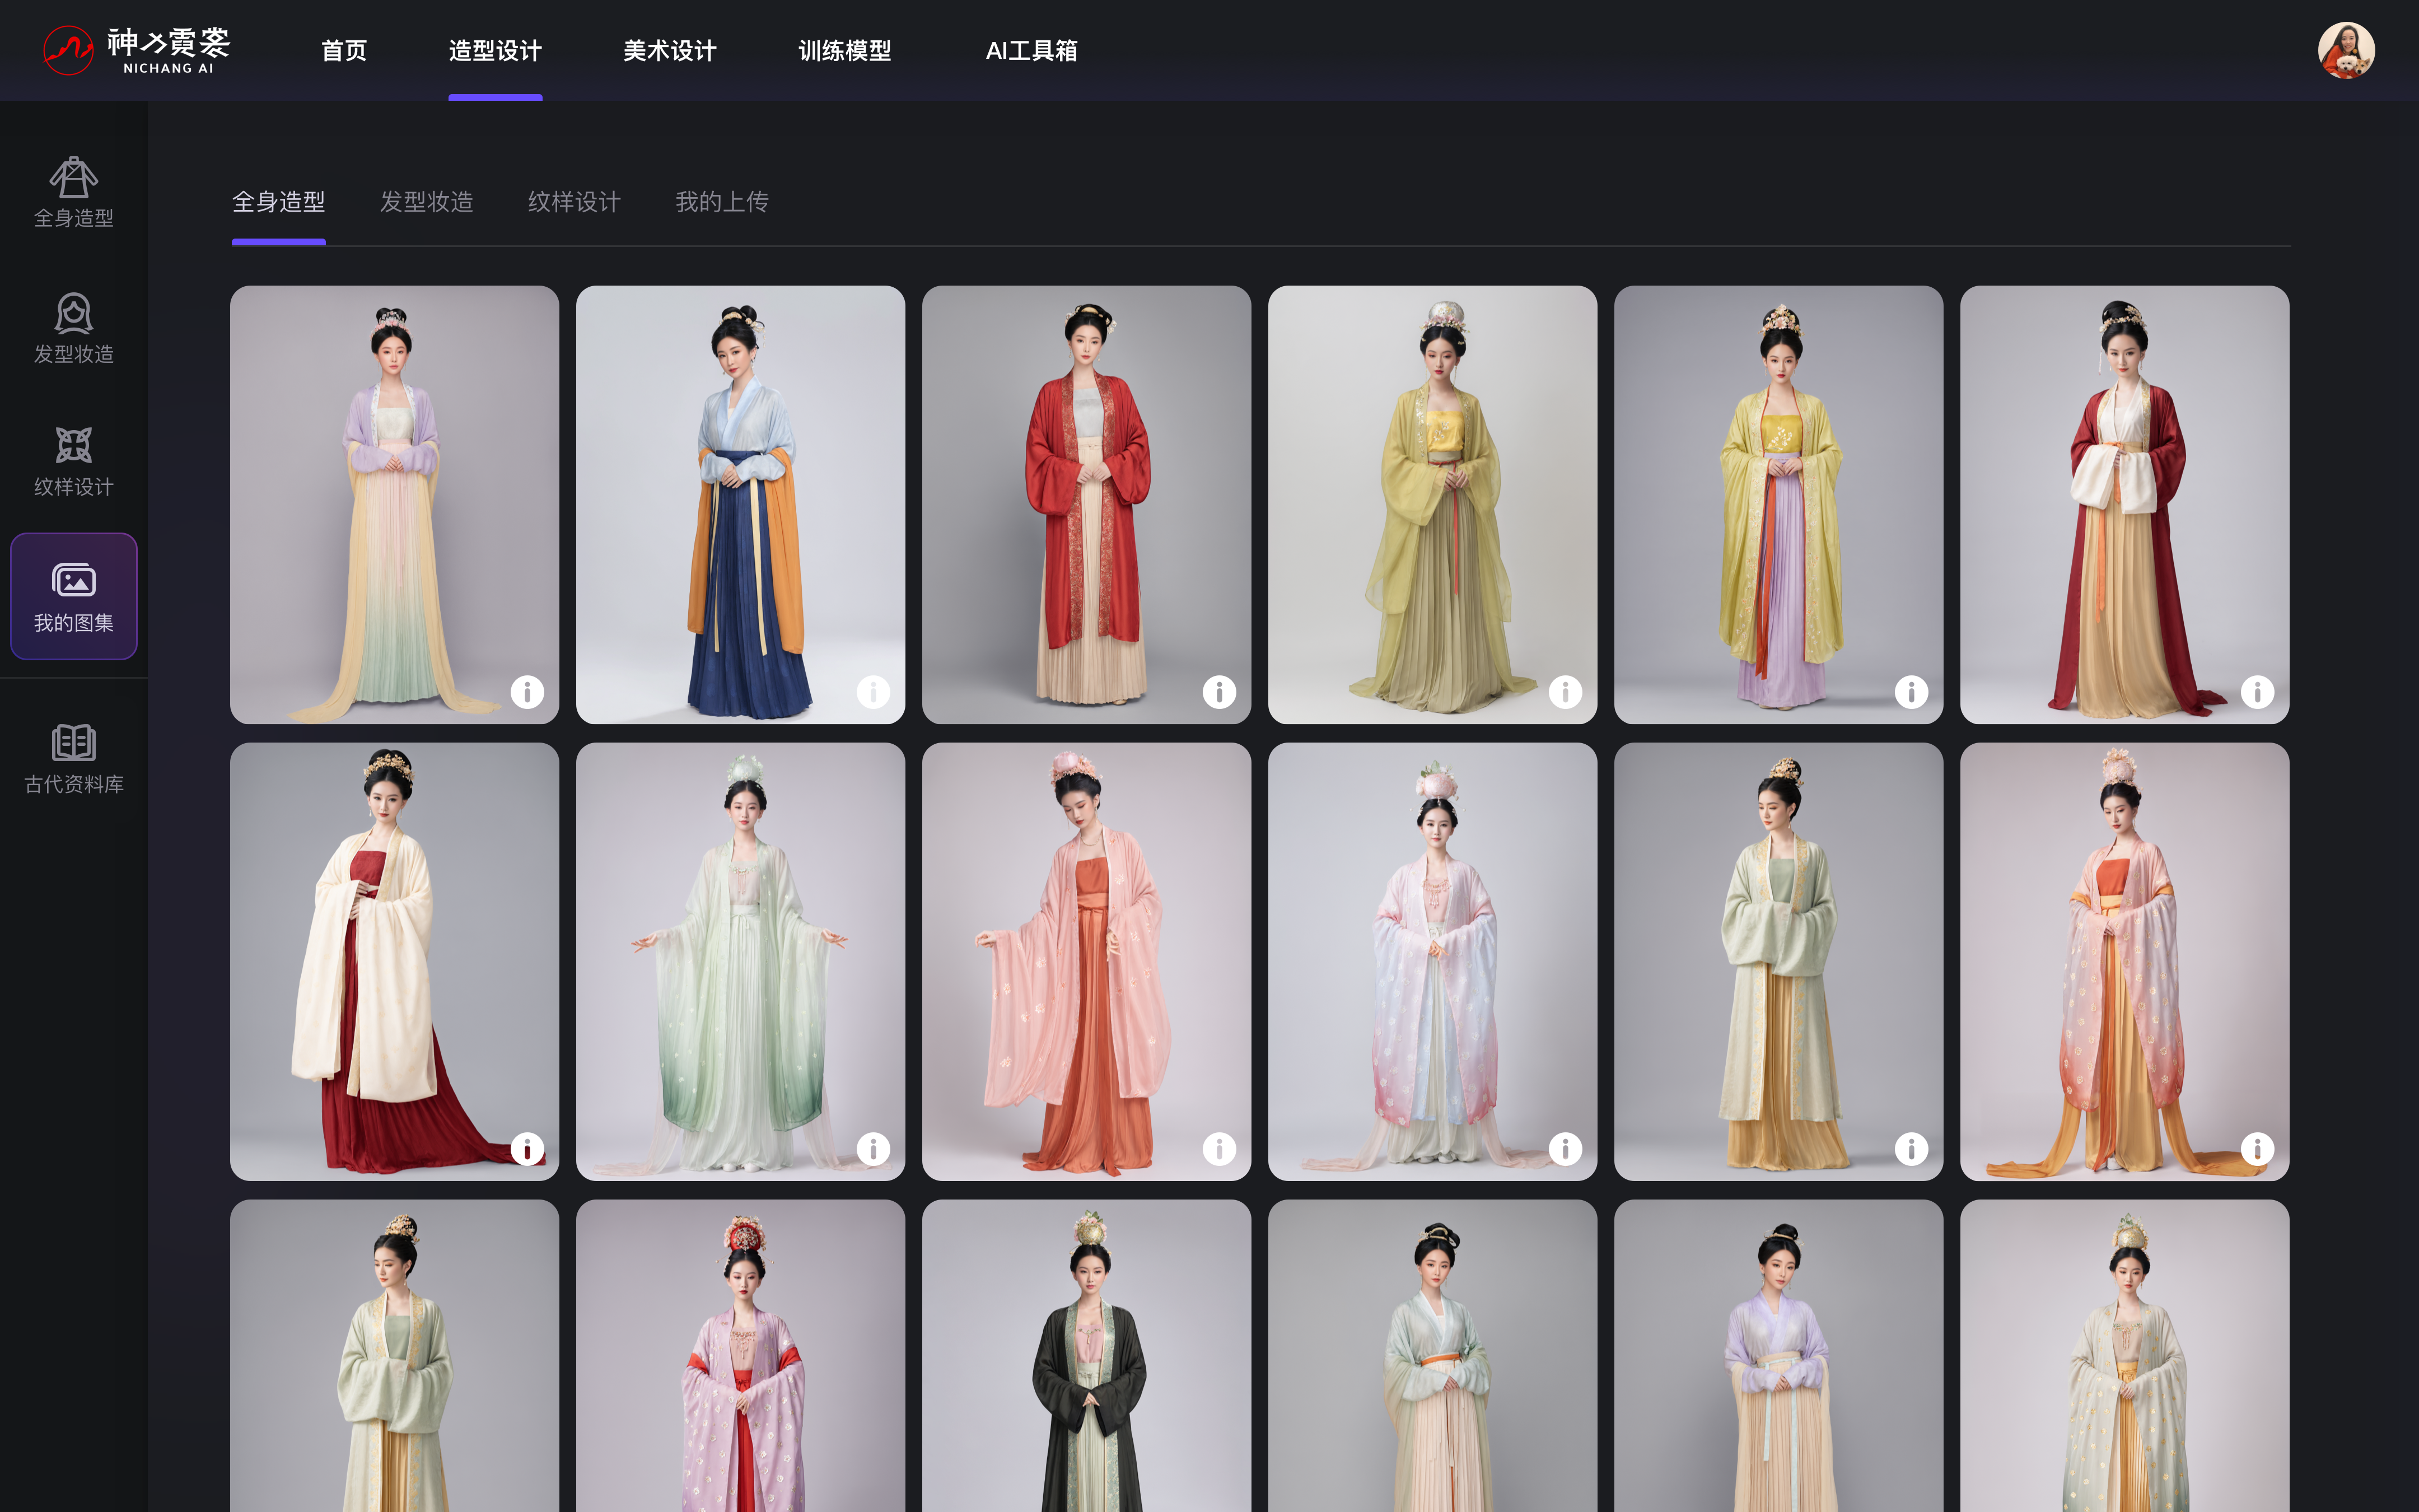Image resolution: width=2419 pixels, height=1512 pixels.
Task: Click the 霓裳 NICHANG AI logo
Action: click(137, 50)
